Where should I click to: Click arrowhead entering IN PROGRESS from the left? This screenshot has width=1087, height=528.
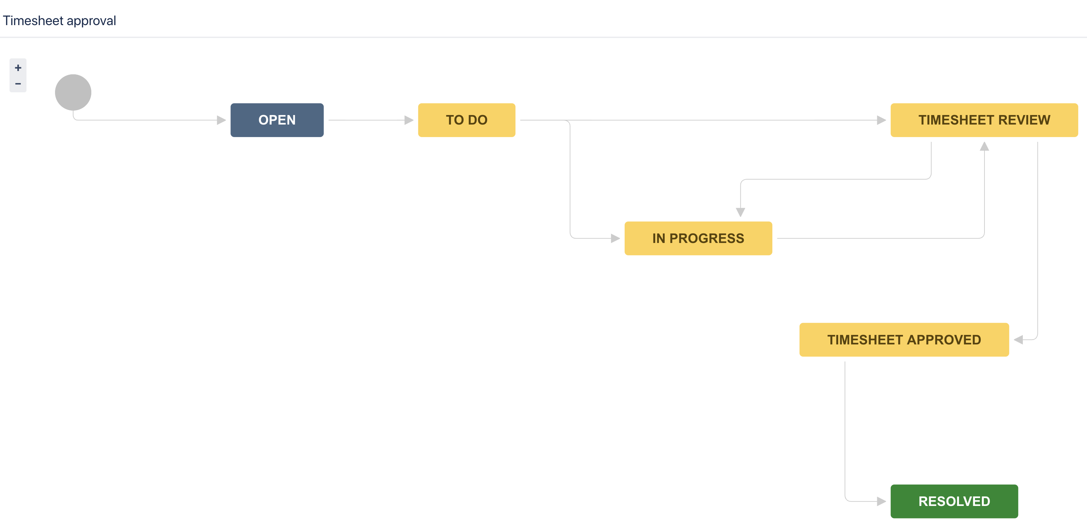click(x=615, y=239)
